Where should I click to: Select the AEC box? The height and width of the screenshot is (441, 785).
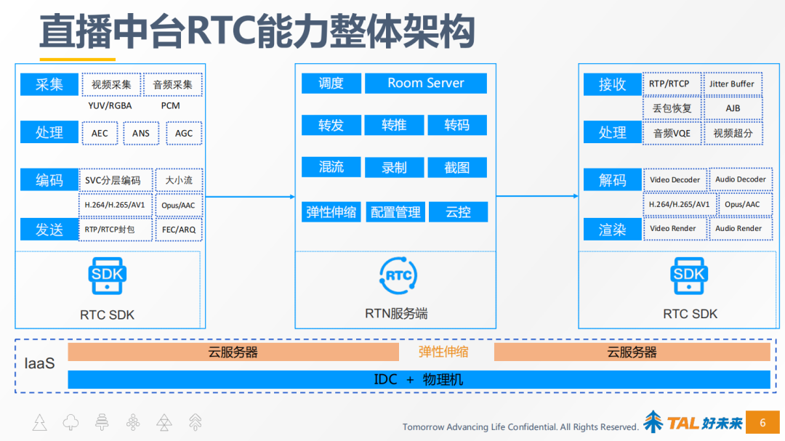click(100, 133)
